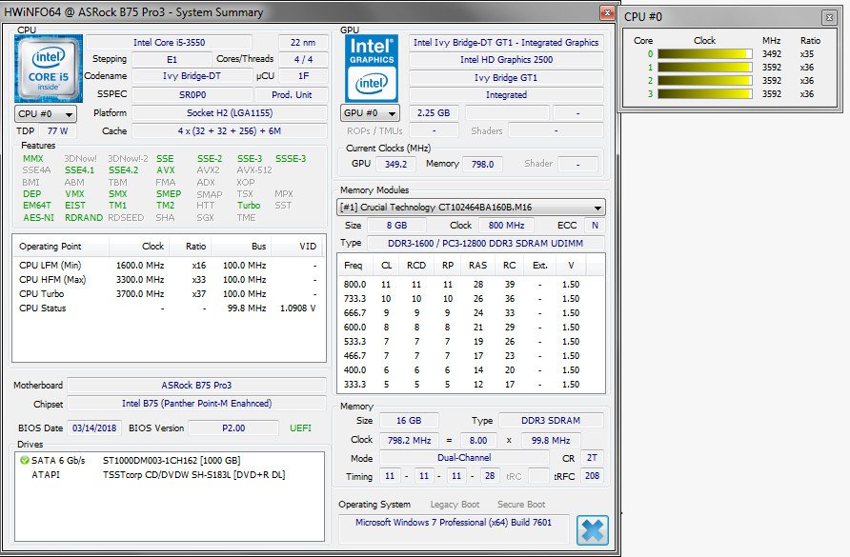Click the Freq column header in memory timings
This screenshot has height=557, width=850.
click(355, 265)
